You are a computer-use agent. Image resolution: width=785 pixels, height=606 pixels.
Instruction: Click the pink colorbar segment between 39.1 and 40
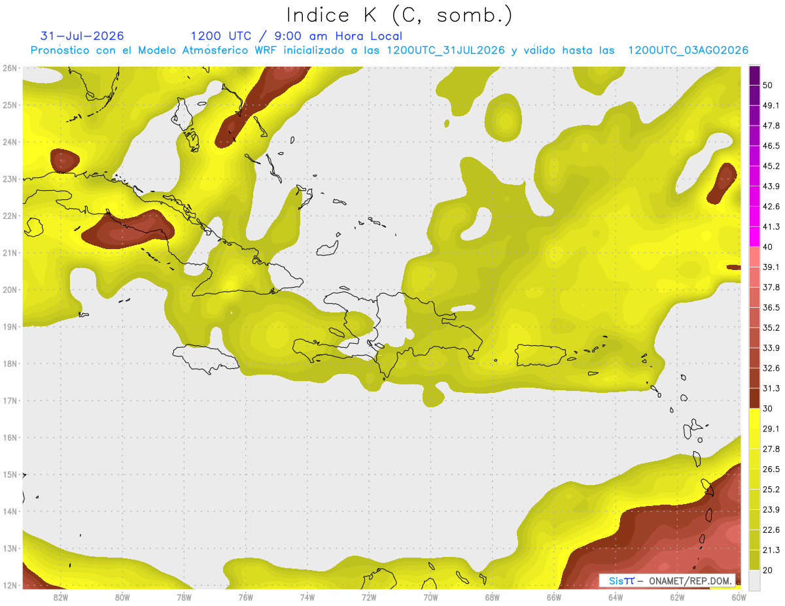pyautogui.click(x=754, y=257)
